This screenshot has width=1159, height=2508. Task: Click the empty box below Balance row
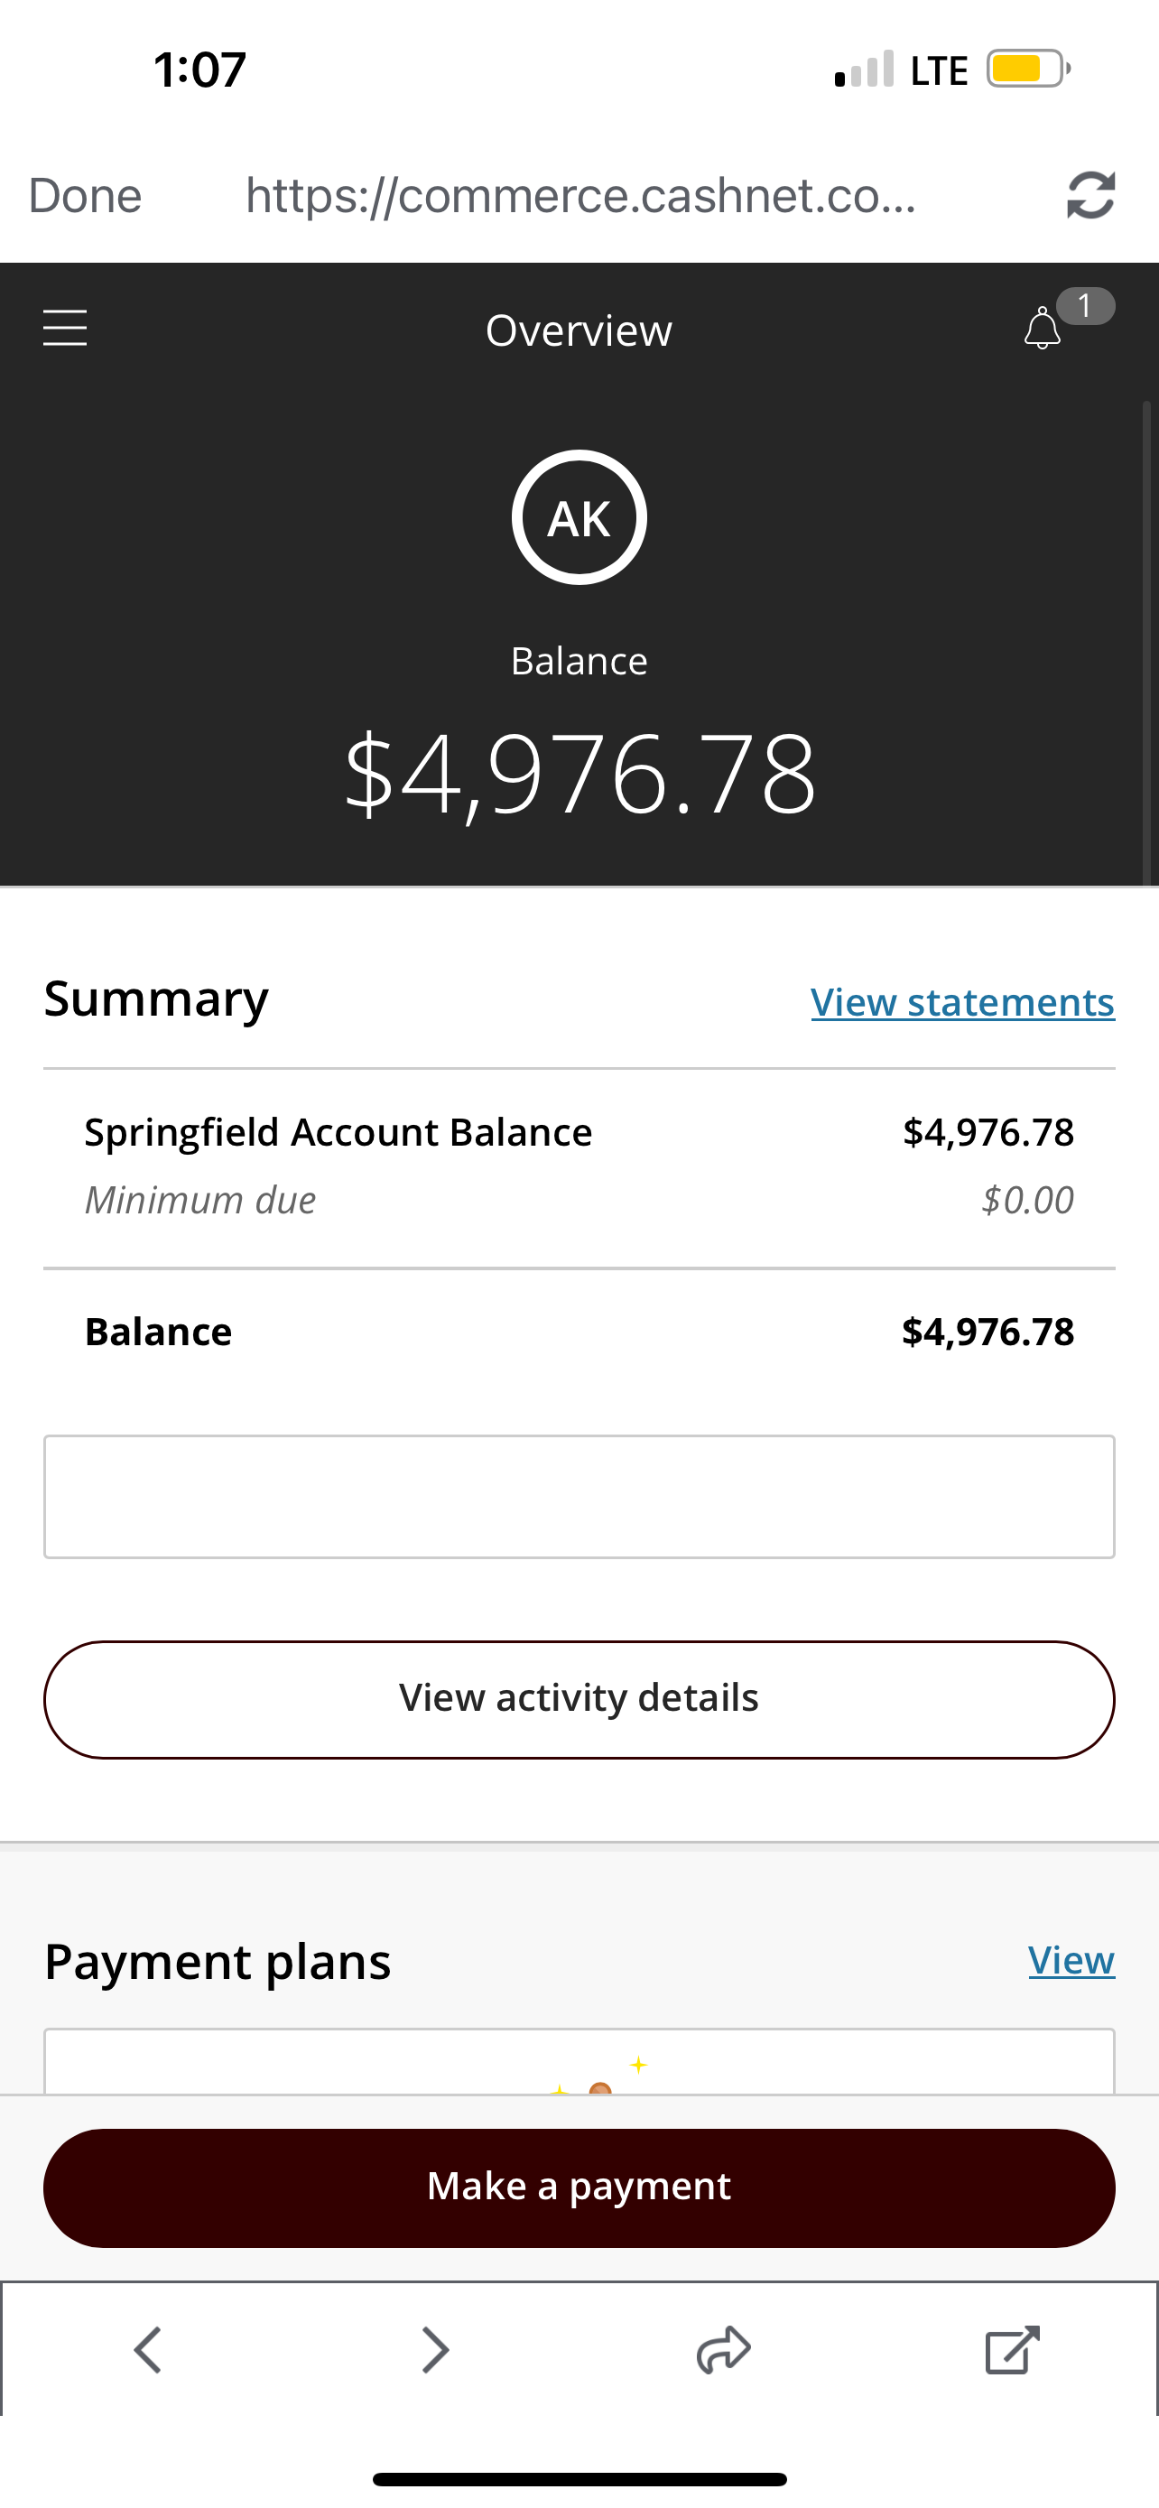tap(579, 1497)
